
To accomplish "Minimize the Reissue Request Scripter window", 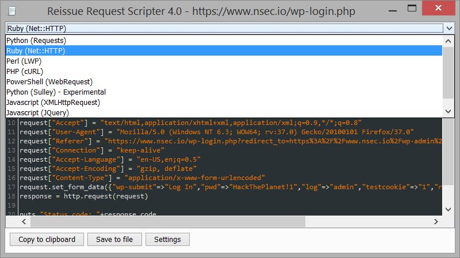I will pos(393,11).
